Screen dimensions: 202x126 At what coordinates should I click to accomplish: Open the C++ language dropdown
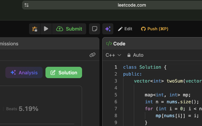(x=113, y=55)
